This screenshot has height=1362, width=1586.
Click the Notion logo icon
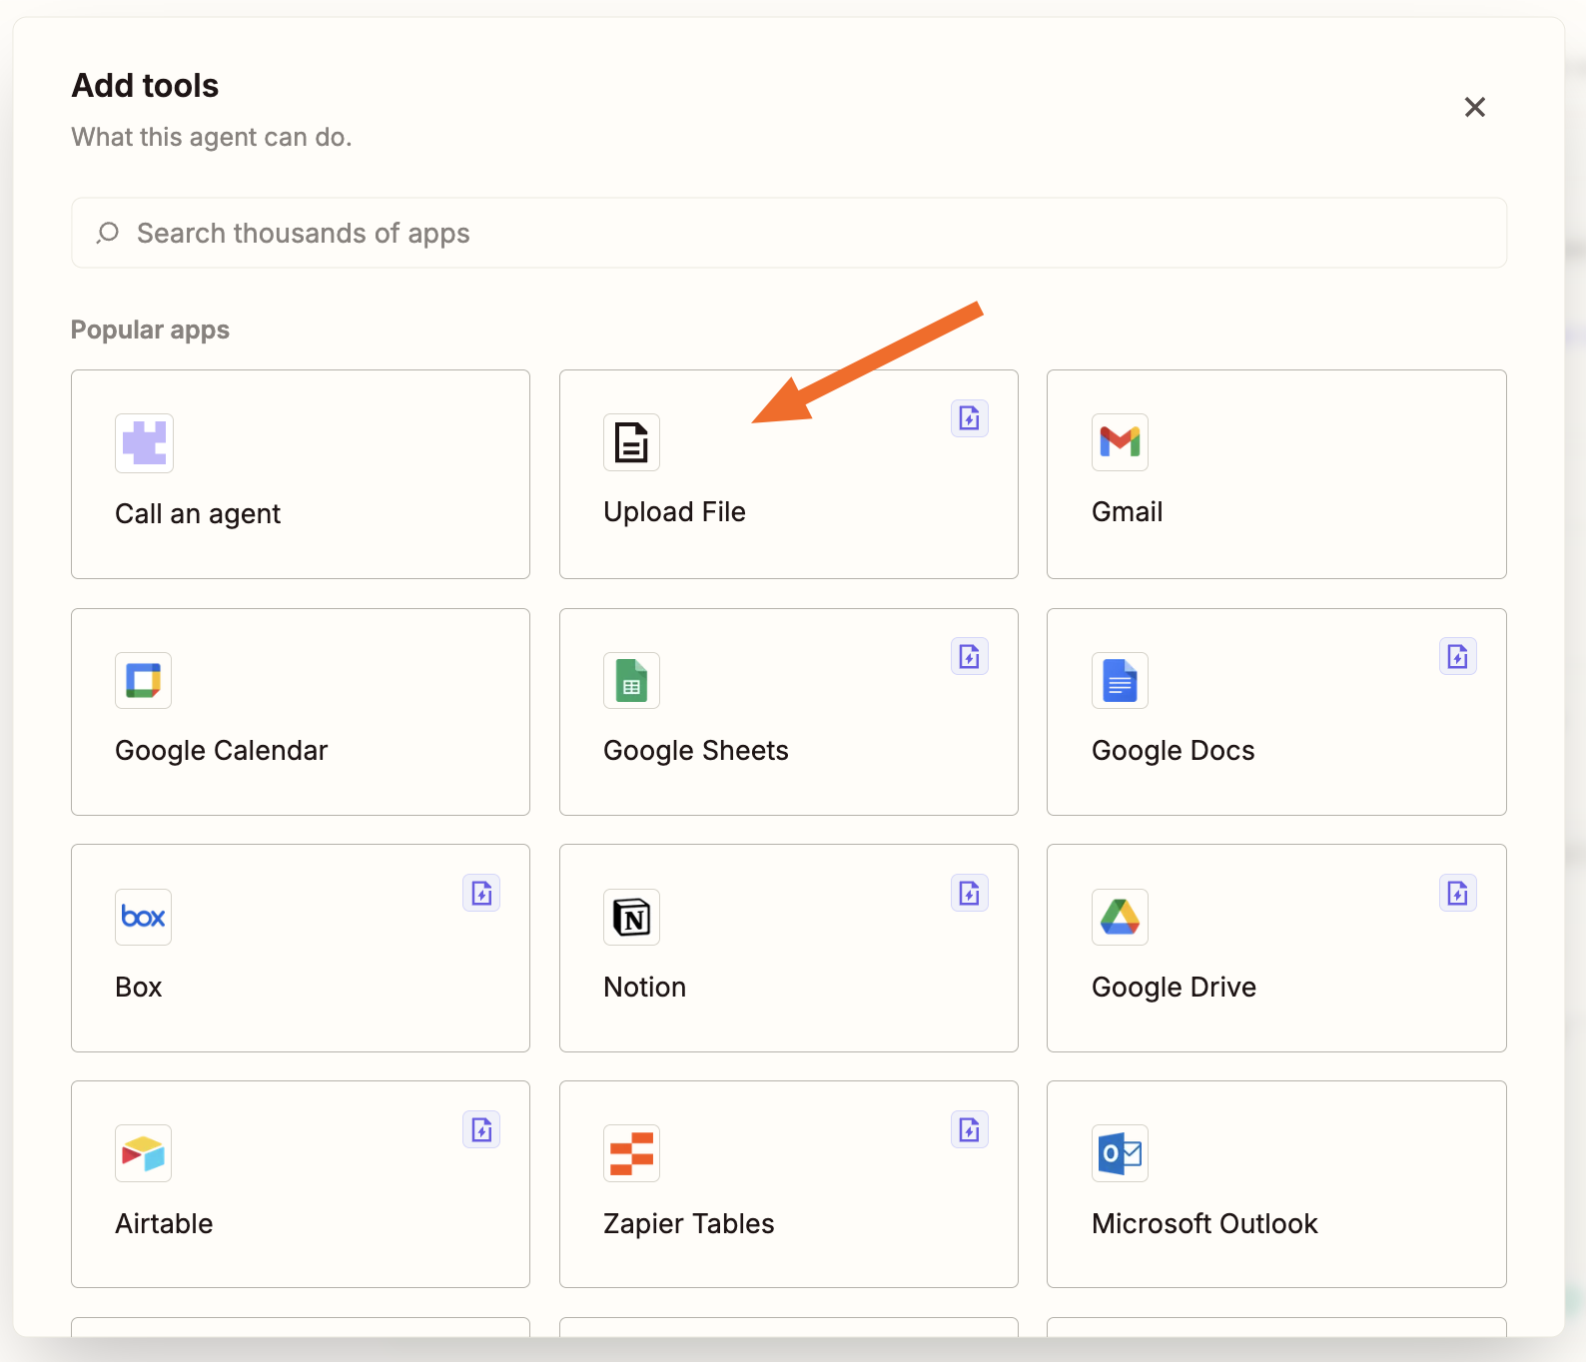point(631,917)
